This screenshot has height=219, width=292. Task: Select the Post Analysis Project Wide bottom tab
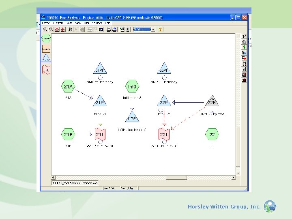tap(75, 183)
